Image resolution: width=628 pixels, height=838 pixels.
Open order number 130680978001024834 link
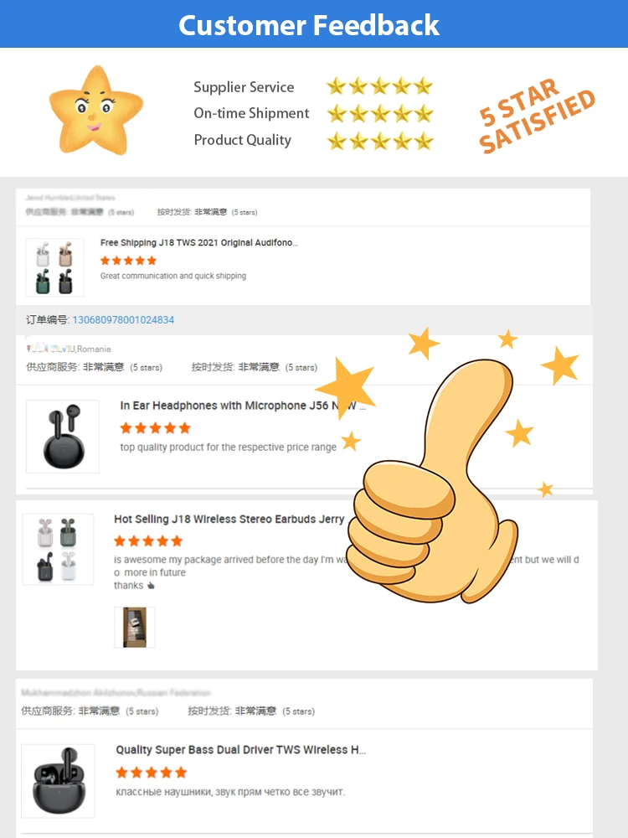[x=123, y=319]
